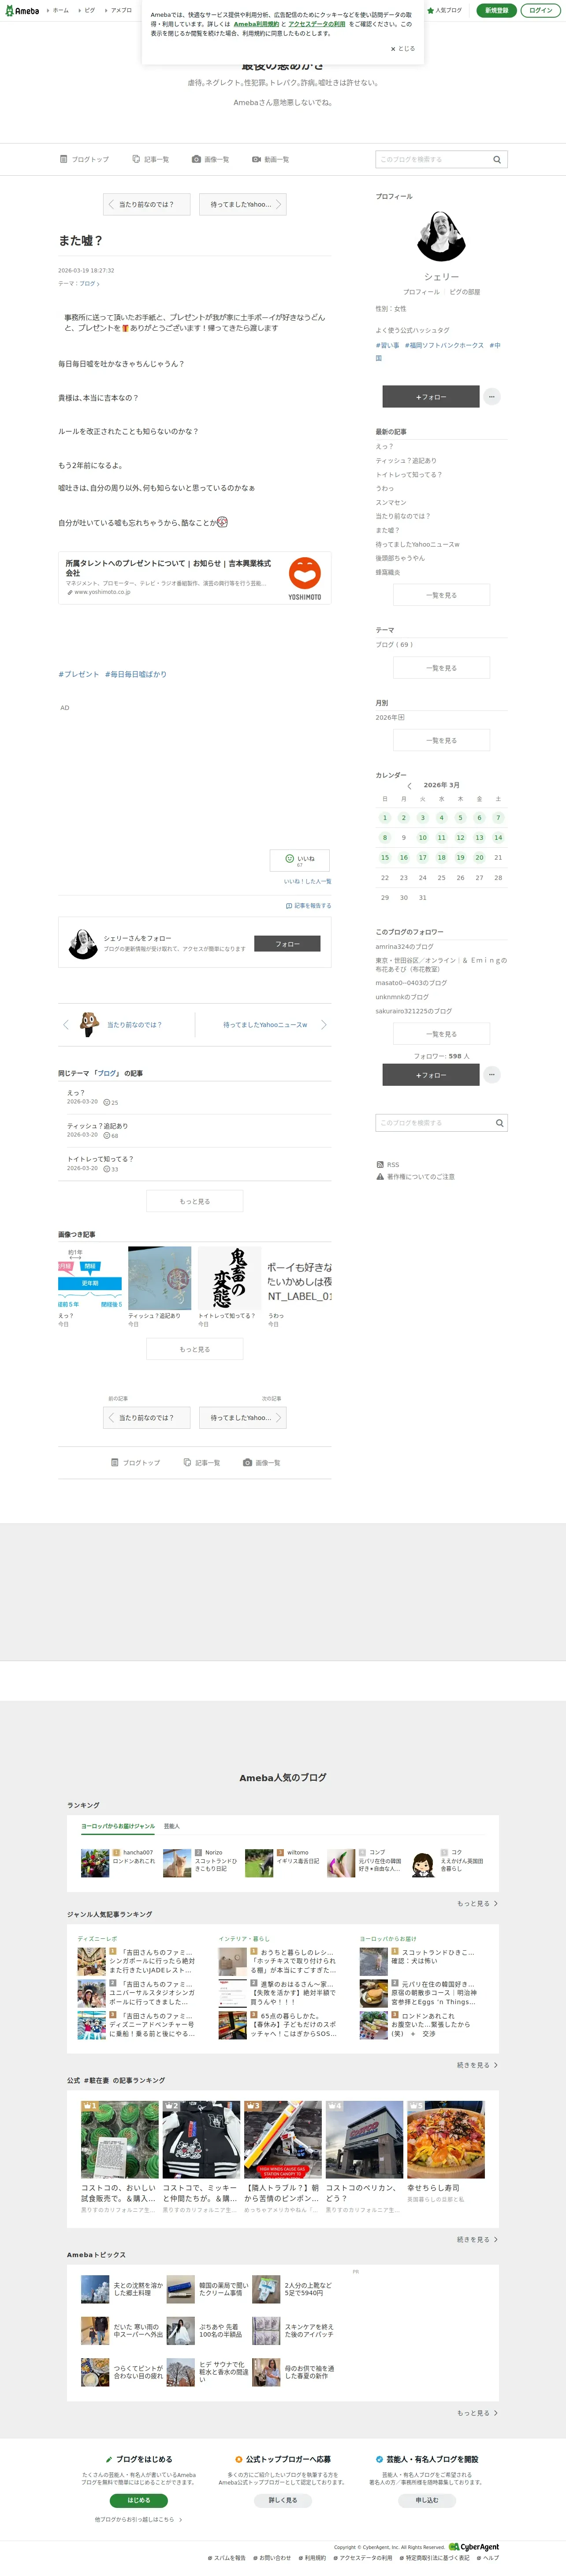
Task: Click 申し込む under 芸能人・有名人ブログを開設
Action: [427, 2500]
